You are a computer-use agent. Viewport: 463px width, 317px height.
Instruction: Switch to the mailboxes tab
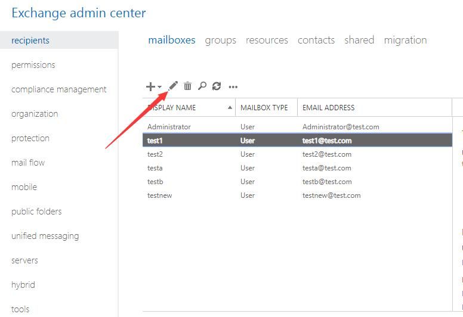[172, 40]
